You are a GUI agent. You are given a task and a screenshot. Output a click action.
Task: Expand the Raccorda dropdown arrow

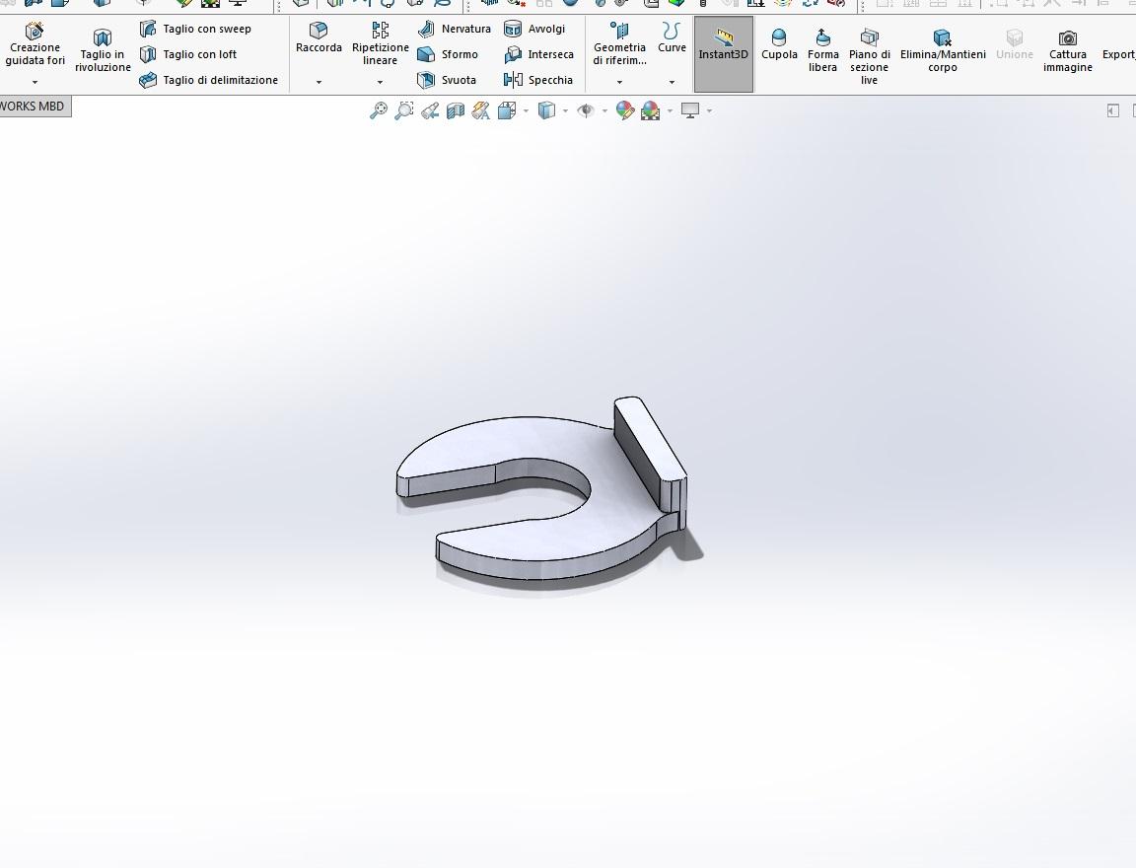(x=319, y=82)
